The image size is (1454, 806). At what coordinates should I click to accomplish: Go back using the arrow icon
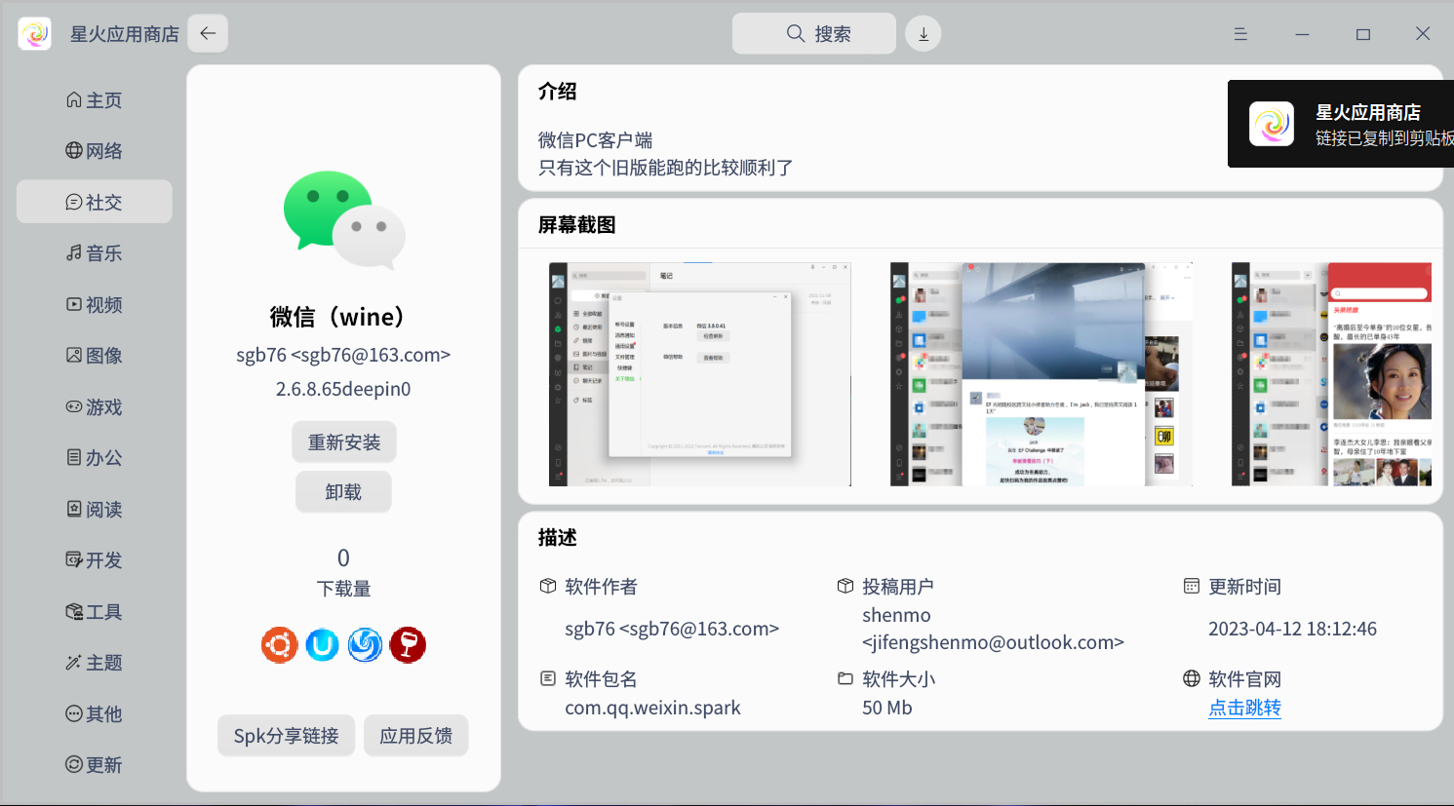pyautogui.click(x=207, y=32)
